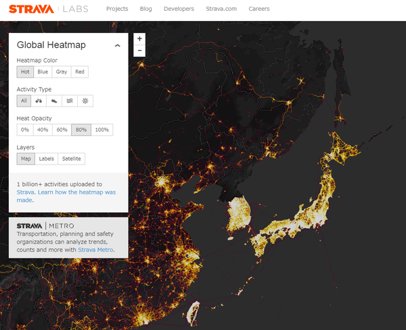406x330 pixels.
Task: Select the running shoe activity icon
Action: [54, 101]
